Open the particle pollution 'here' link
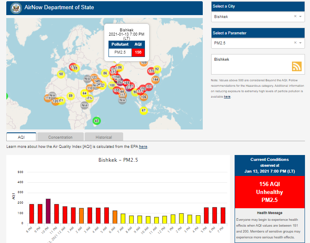Viewport: 310px width, 243px height. click(x=227, y=97)
